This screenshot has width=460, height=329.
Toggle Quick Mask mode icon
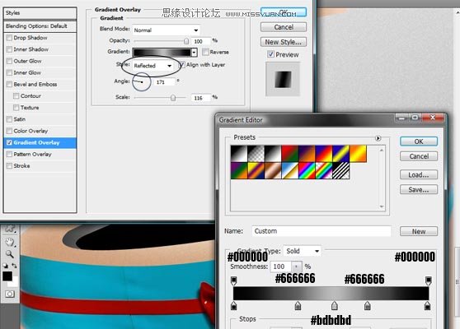(10, 294)
